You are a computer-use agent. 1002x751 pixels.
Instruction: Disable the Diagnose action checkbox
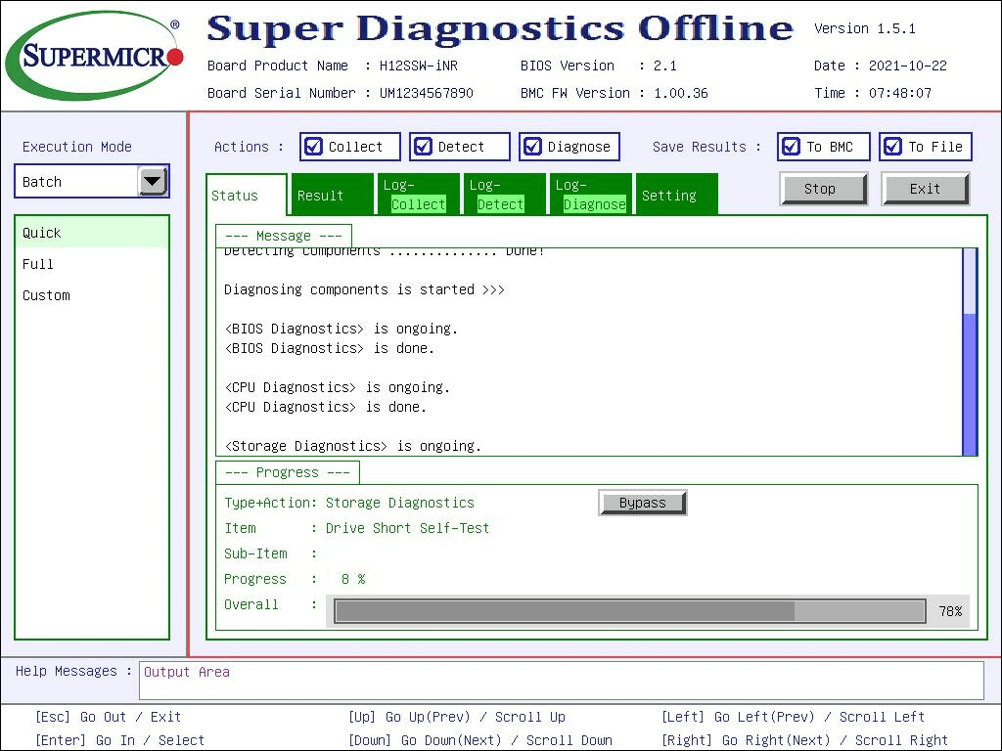(533, 147)
